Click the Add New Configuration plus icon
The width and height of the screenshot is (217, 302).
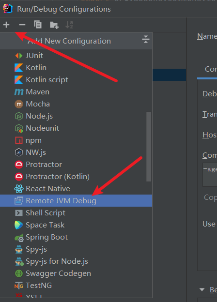click(6, 25)
